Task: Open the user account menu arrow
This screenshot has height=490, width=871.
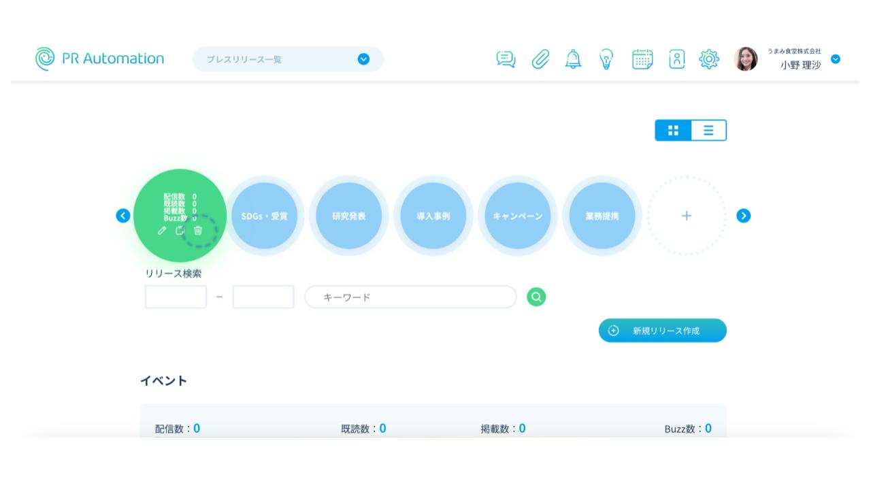Action: pyautogui.click(x=836, y=59)
